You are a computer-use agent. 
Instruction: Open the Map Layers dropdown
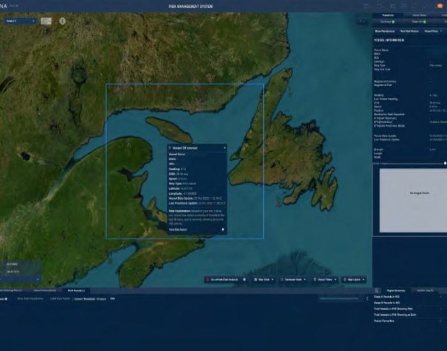tap(354, 280)
